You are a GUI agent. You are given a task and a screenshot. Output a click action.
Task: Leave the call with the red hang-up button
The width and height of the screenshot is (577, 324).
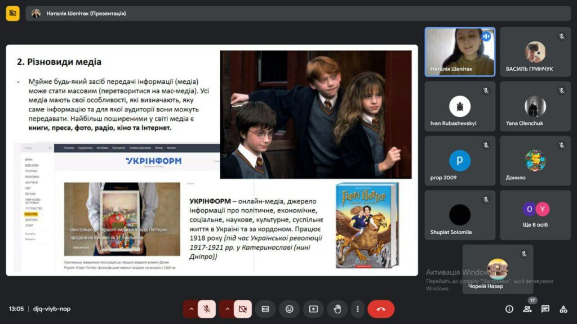(x=381, y=309)
